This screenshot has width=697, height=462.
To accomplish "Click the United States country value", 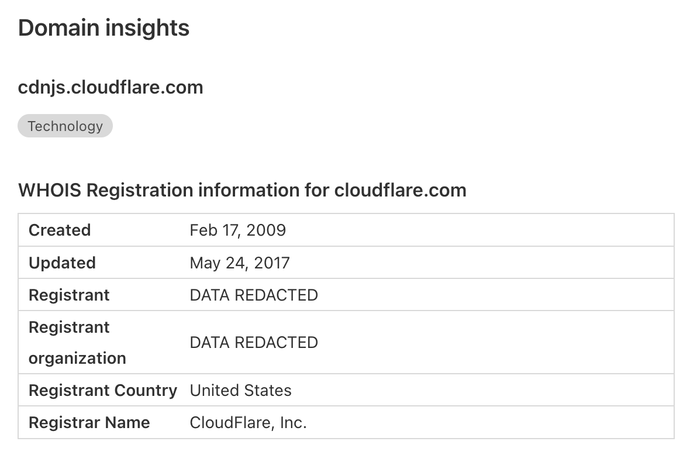I will 240,390.
